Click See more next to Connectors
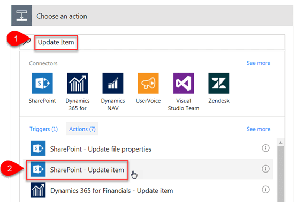The height and width of the screenshot is (202, 297). coord(258,63)
